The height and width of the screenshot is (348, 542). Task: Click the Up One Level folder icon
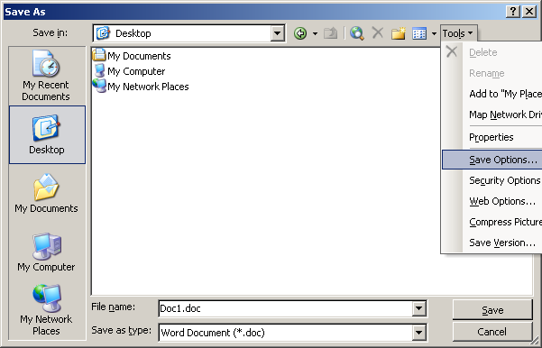[x=330, y=33]
